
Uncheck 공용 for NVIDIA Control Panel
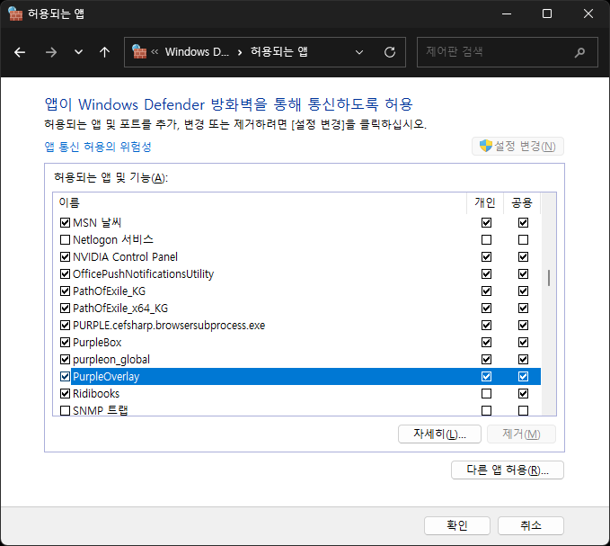coord(523,257)
